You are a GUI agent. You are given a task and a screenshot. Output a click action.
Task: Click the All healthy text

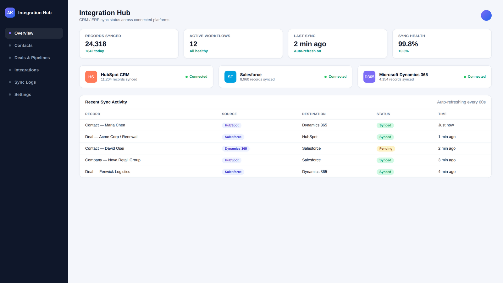tap(199, 51)
